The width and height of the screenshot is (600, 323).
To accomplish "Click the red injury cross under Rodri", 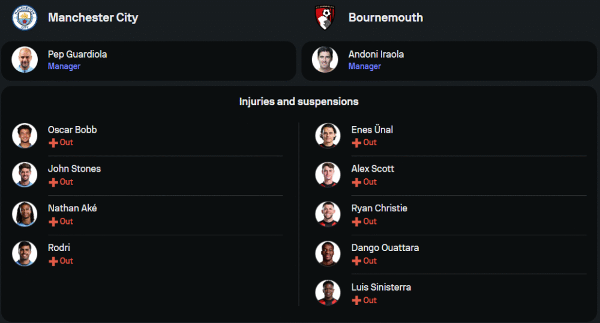I will coord(53,261).
